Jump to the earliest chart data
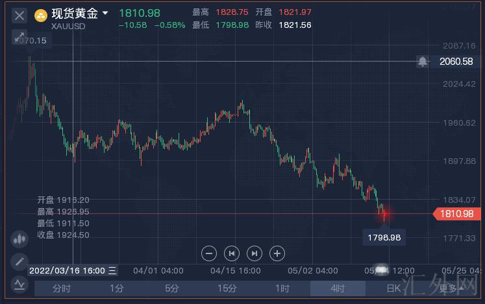 pyautogui.click(x=231, y=253)
